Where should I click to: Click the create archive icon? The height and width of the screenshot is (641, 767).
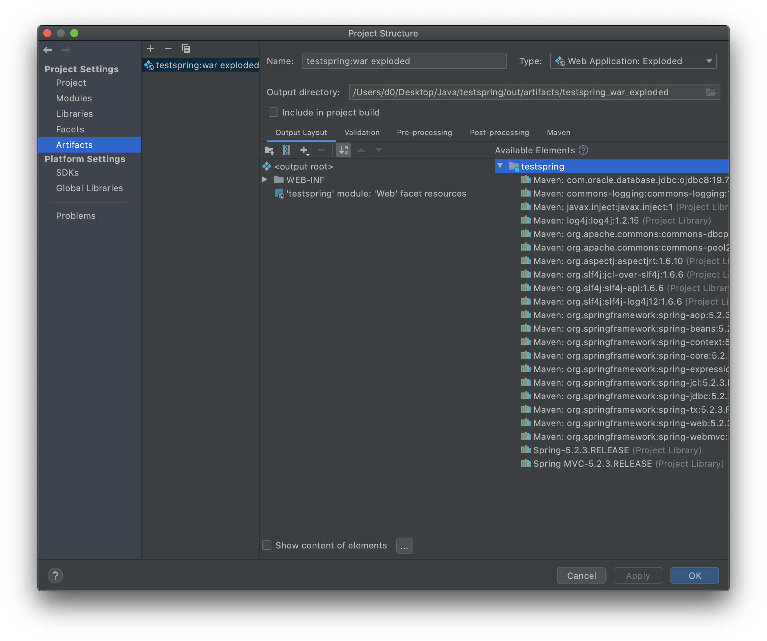[x=286, y=150]
